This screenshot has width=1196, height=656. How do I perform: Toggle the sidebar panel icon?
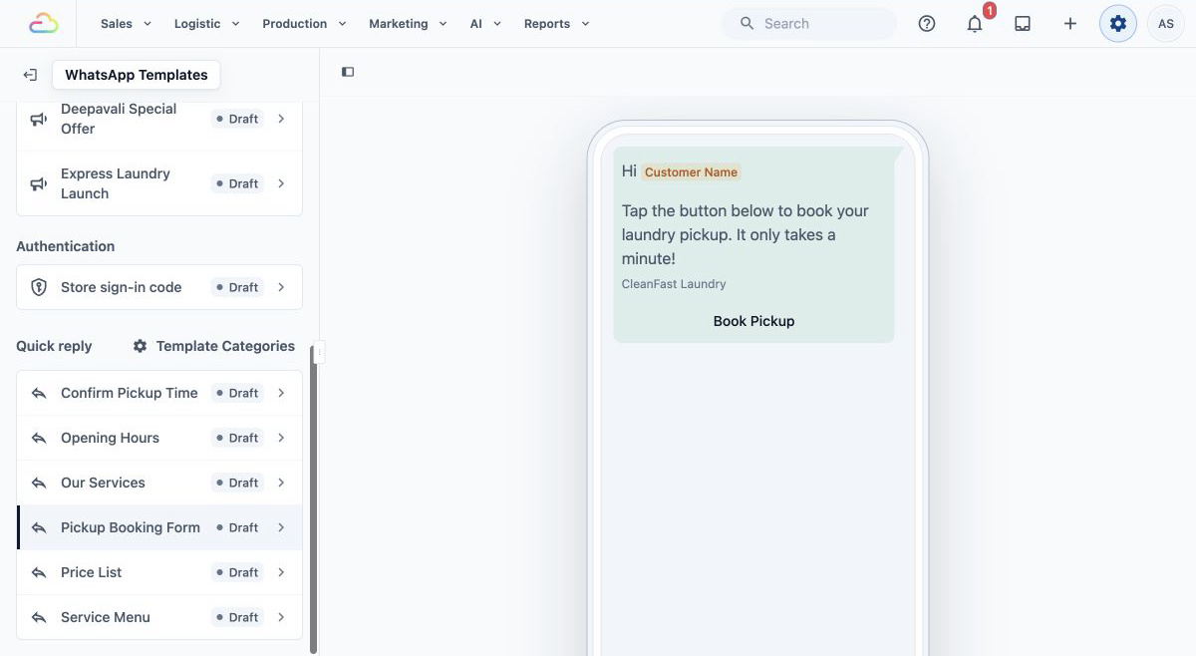(x=348, y=72)
